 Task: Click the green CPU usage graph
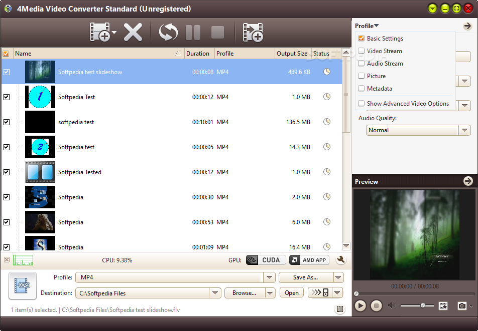tap(23, 260)
